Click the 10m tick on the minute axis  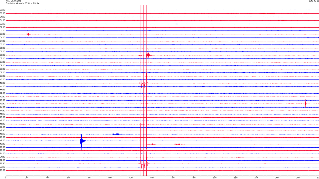coord(110,178)
